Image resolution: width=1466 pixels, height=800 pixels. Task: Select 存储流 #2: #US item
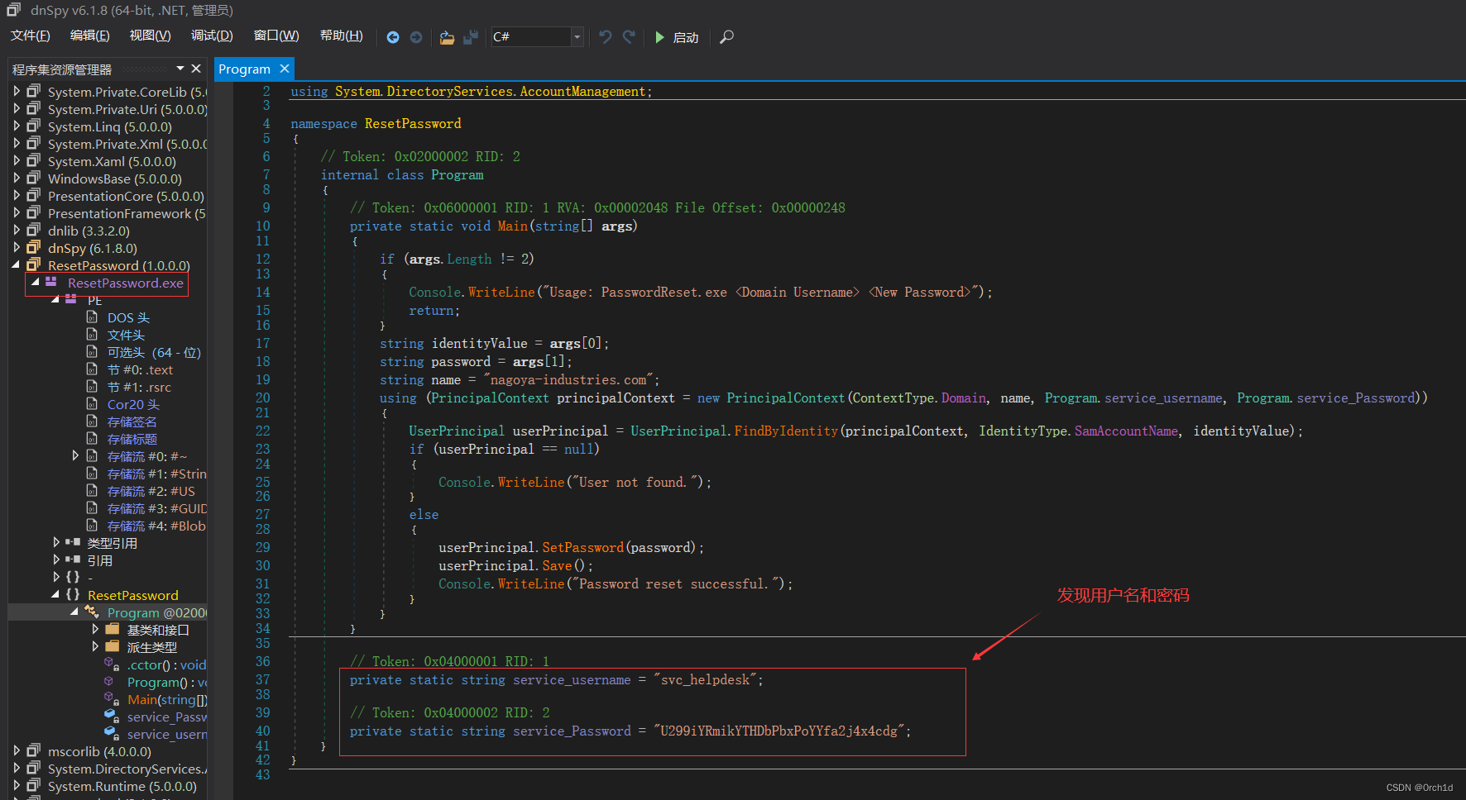[x=151, y=491]
